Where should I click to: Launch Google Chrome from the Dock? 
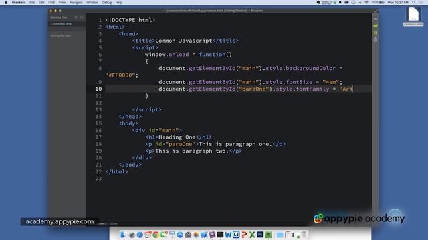point(156,235)
